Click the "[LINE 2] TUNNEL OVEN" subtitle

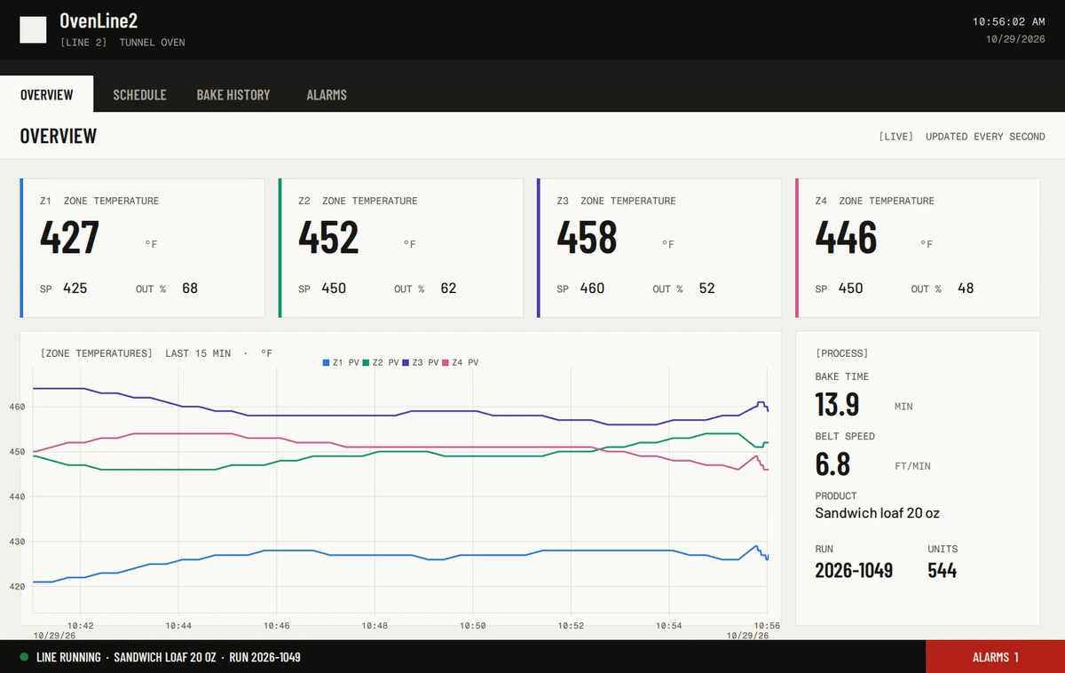point(122,43)
